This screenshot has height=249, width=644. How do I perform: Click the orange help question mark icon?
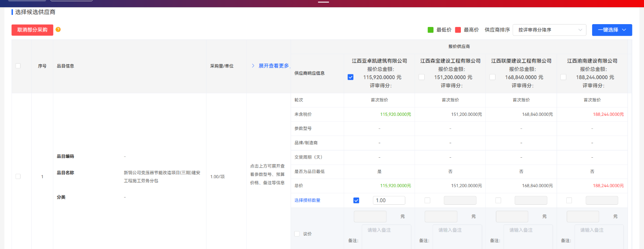(x=58, y=29)
